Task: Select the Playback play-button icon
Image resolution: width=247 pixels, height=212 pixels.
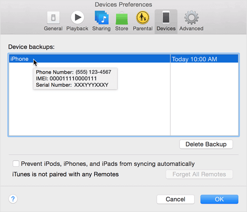Action: (x=78, y=17)
